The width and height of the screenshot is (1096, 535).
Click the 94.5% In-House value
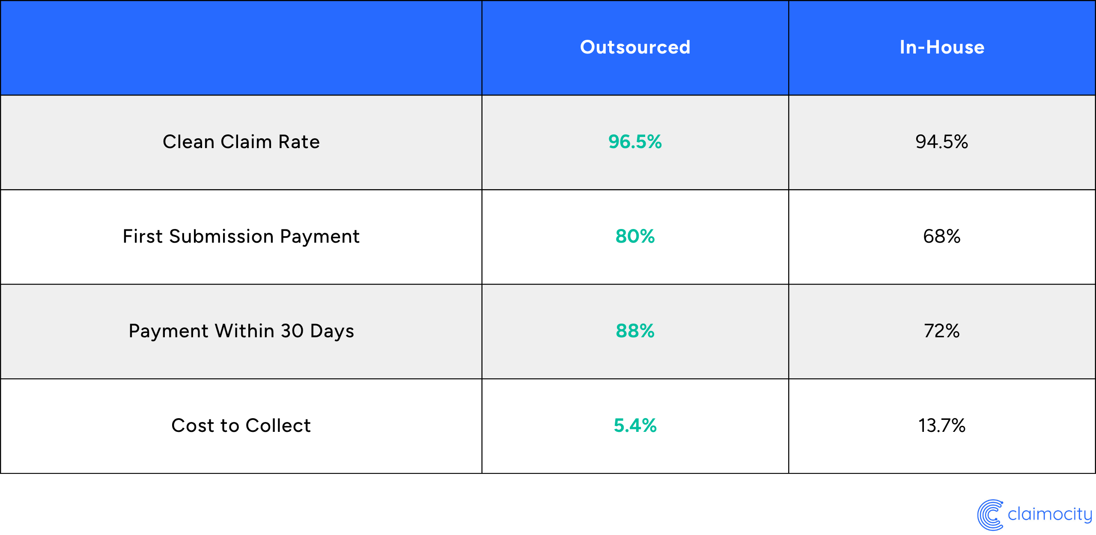click(941, 142)
